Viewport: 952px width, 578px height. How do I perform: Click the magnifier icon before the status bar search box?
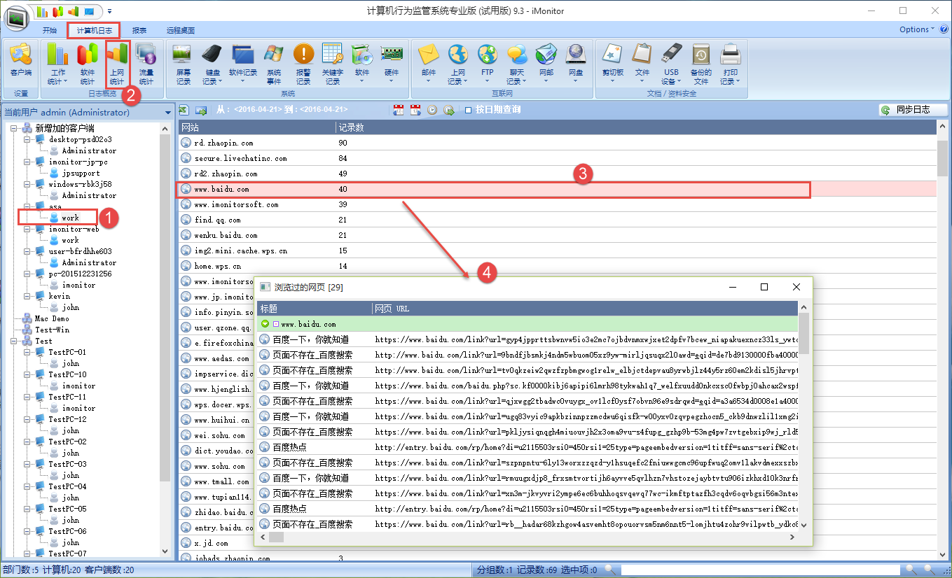pyautogui.click(x=611, y=570)
